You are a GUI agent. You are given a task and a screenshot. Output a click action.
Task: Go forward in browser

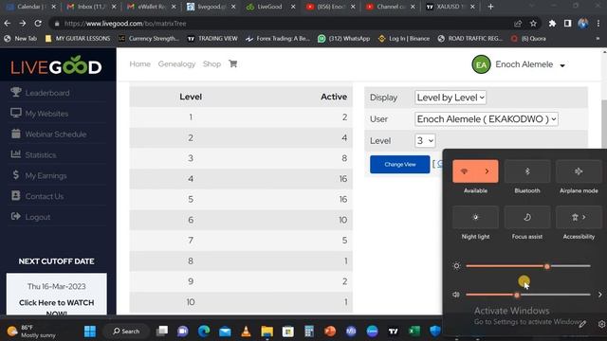pos(23,24)
